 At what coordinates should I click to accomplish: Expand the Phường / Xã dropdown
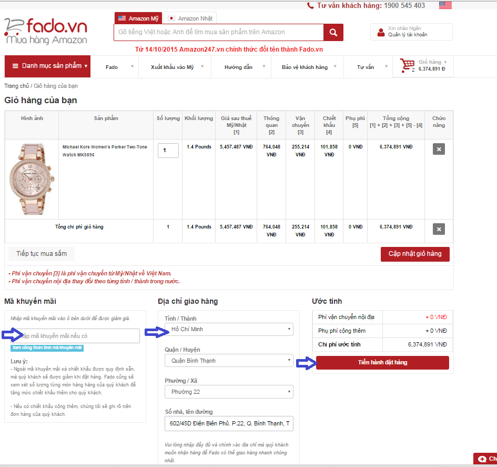229,392
